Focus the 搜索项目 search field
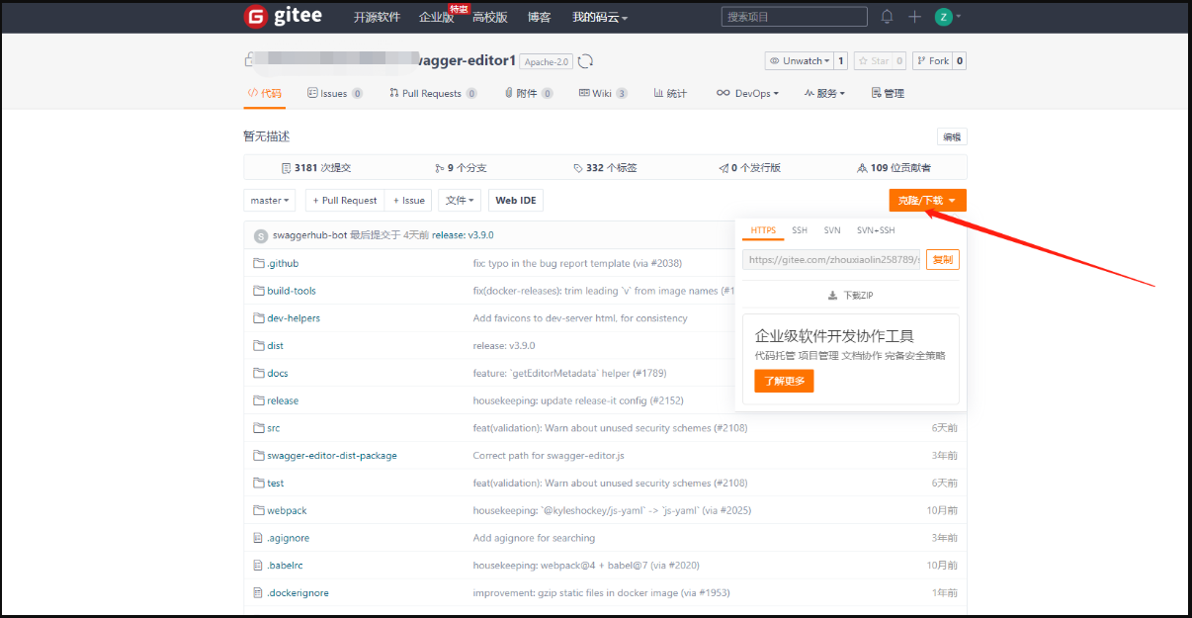Screen dimensions: 1192x618 [x=795, y=17]
